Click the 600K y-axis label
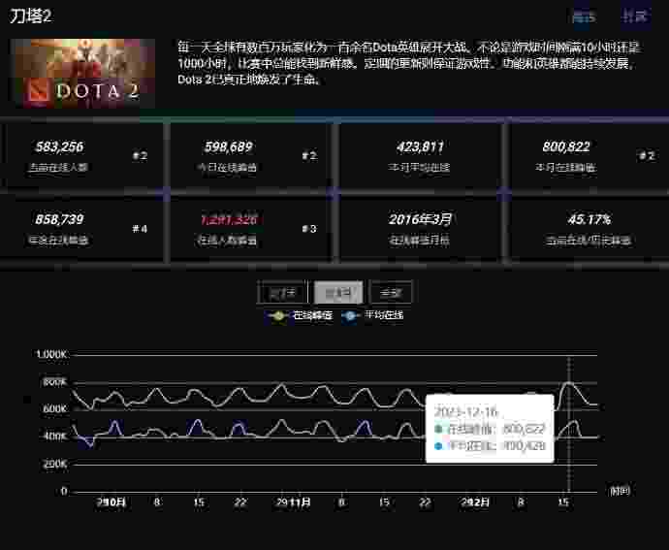669x550 pixels. (55, 408)
